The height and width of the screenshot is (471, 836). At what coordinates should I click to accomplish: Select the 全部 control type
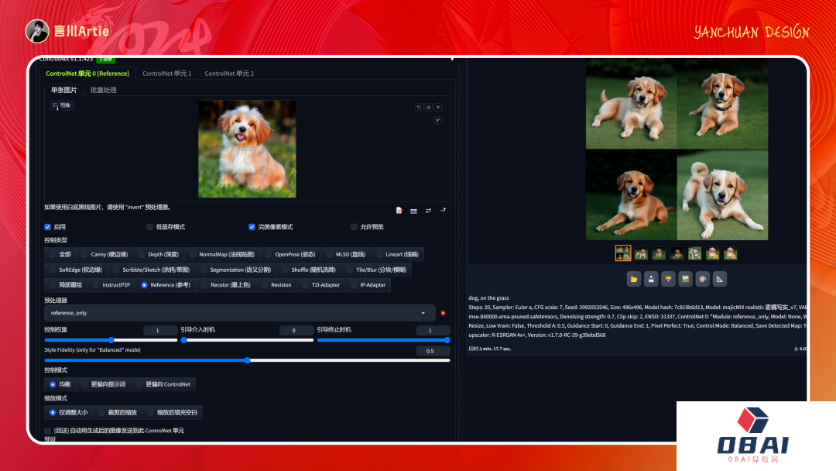(60, 254)
